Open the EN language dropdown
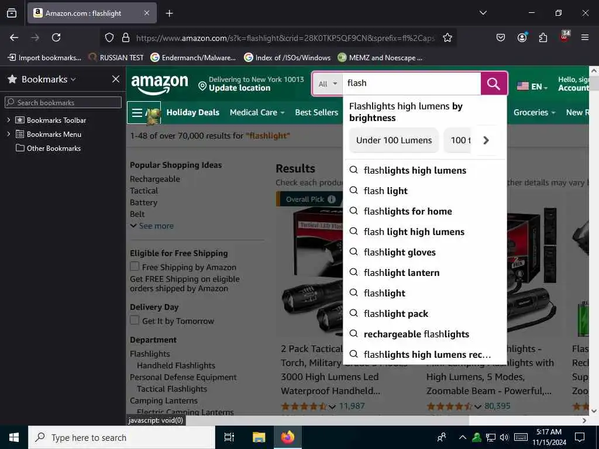 (x=532, y=87)
